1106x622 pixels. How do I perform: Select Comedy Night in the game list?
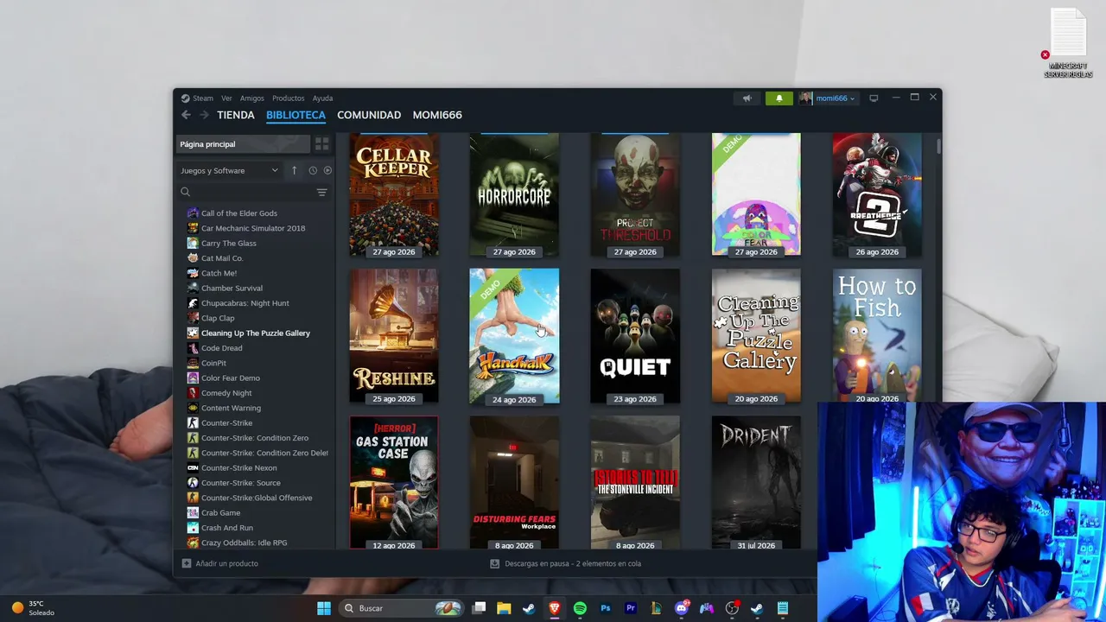point(226,393)
